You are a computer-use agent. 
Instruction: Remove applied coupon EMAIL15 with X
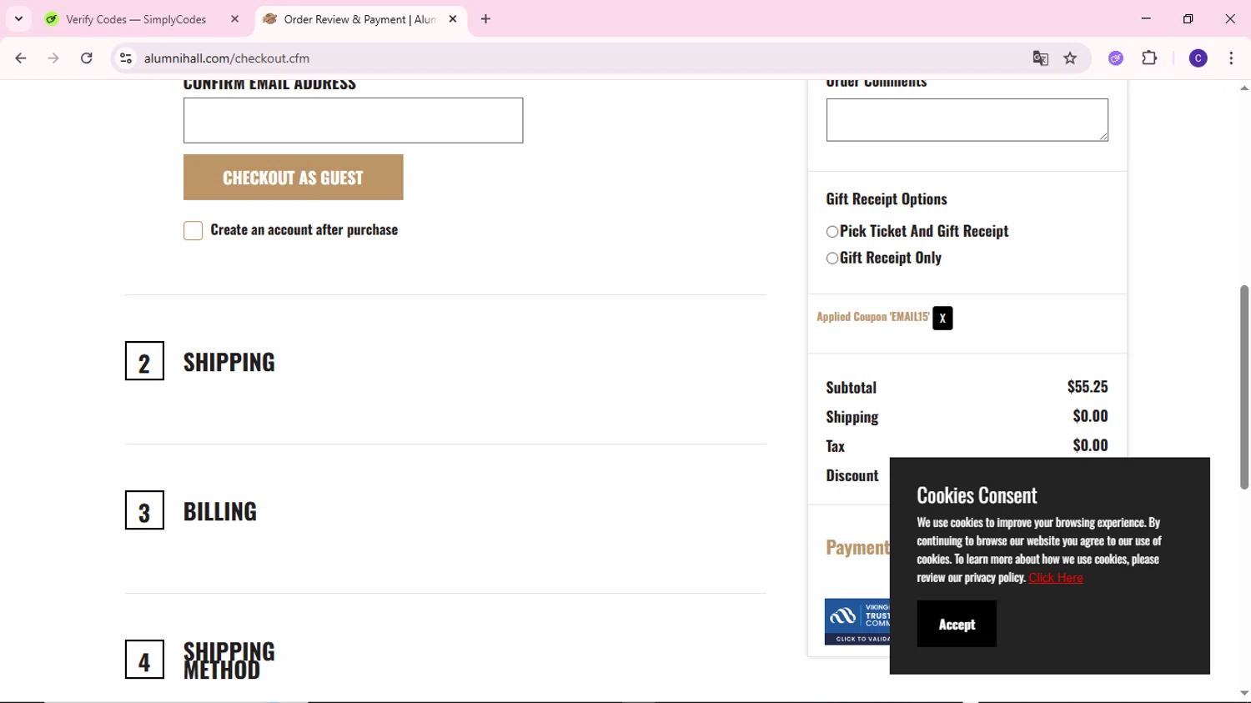click(x=942, y=318)
